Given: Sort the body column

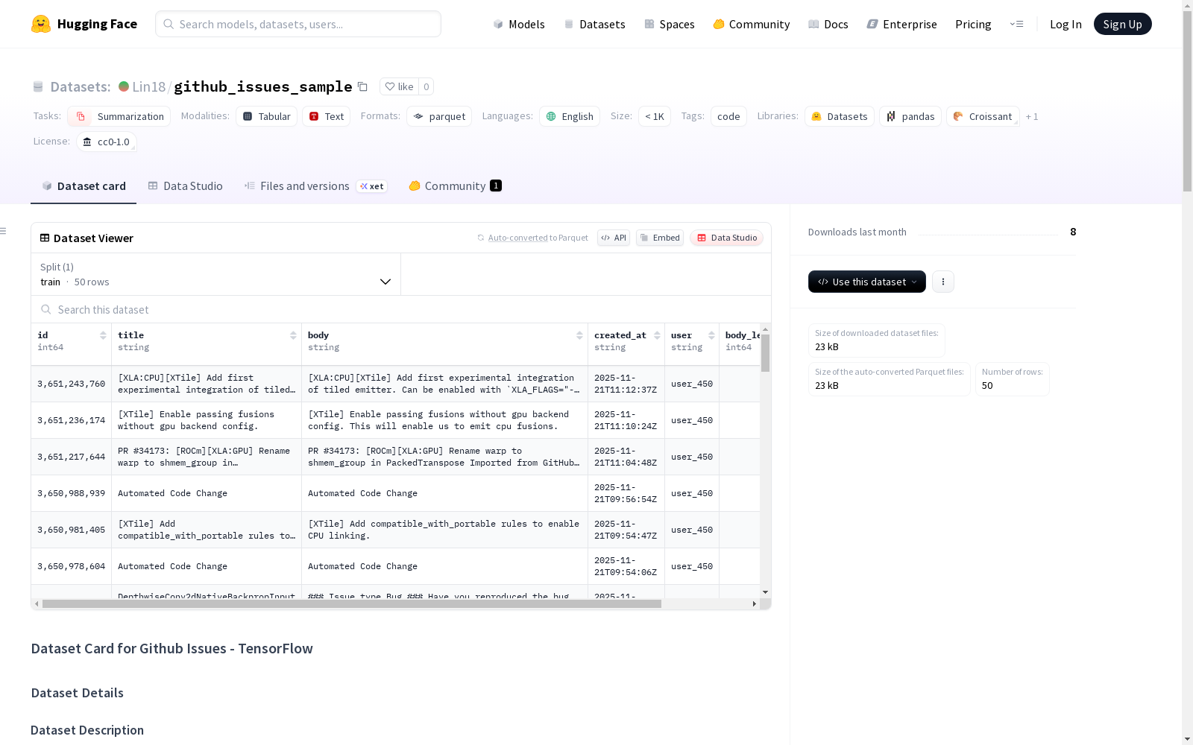Looking at the screenshot, I should (579, 335).
